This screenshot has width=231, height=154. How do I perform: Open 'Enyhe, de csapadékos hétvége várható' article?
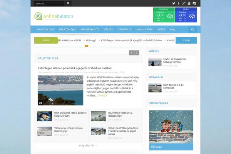click(x=175, y=60)
